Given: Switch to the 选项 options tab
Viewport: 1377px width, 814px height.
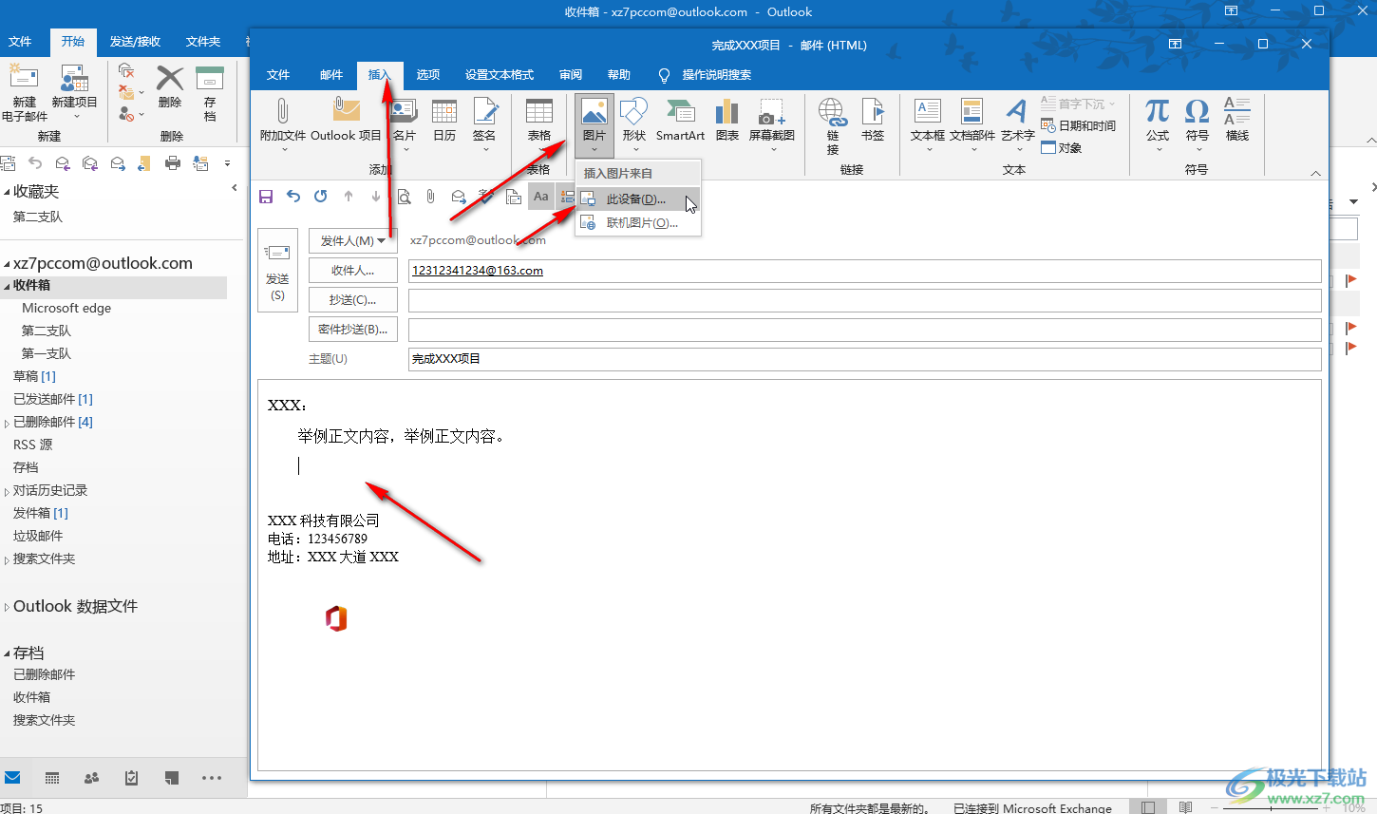Looking at the screenshot, I should click(x=428, y=75).
